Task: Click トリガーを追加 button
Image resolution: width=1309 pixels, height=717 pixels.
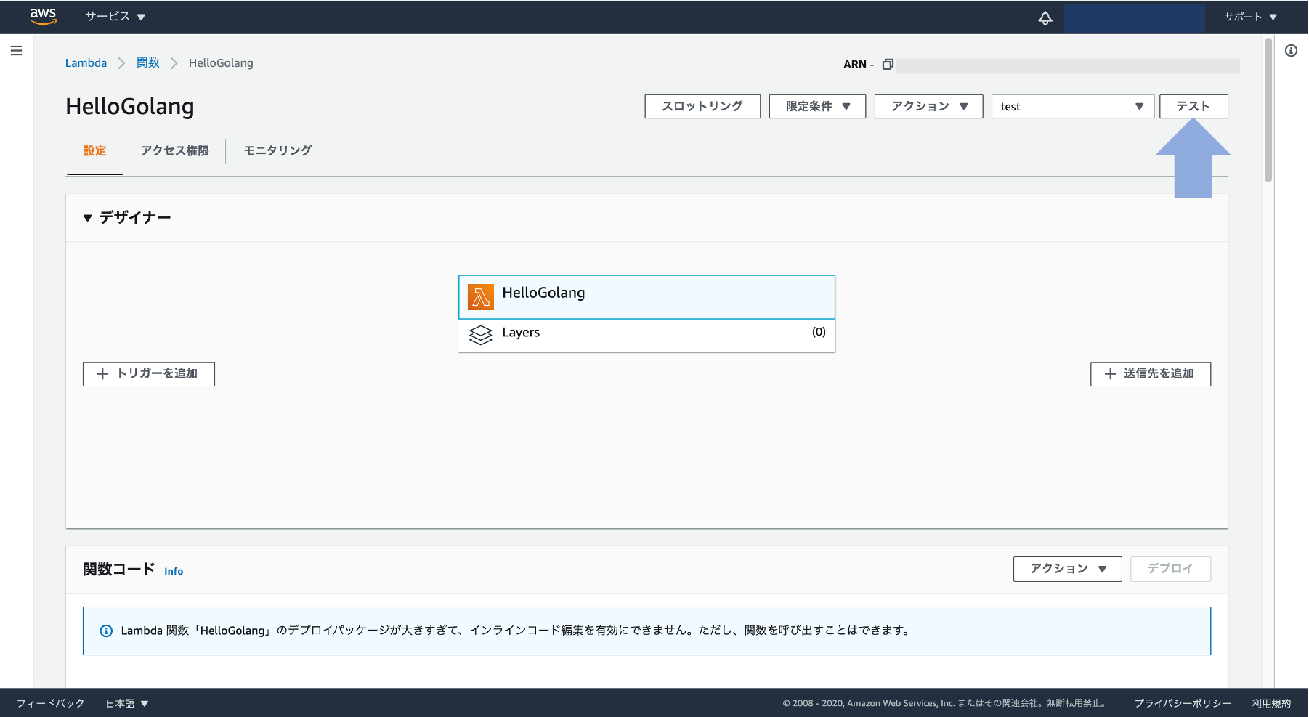Action: (x=149, y=374)
